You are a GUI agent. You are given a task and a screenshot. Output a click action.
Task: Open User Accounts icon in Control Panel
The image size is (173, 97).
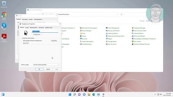107,44
